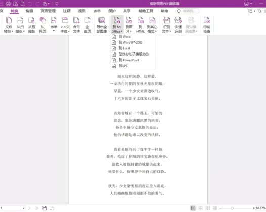266x212 pixels.
Task: Expand the customize quick access toolbar arrow
Action: [57, 4]
